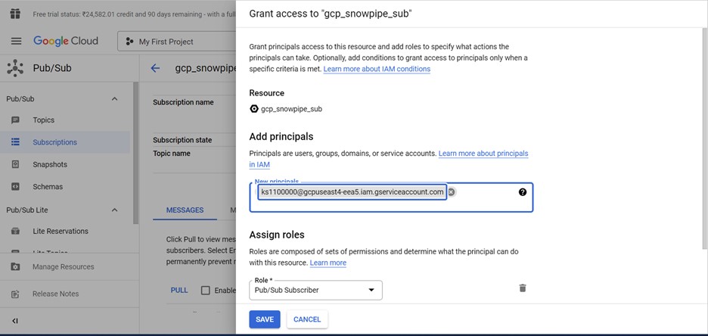Click the gift icon in trial banner
This screenshot has height=336, width=708.
15,14
